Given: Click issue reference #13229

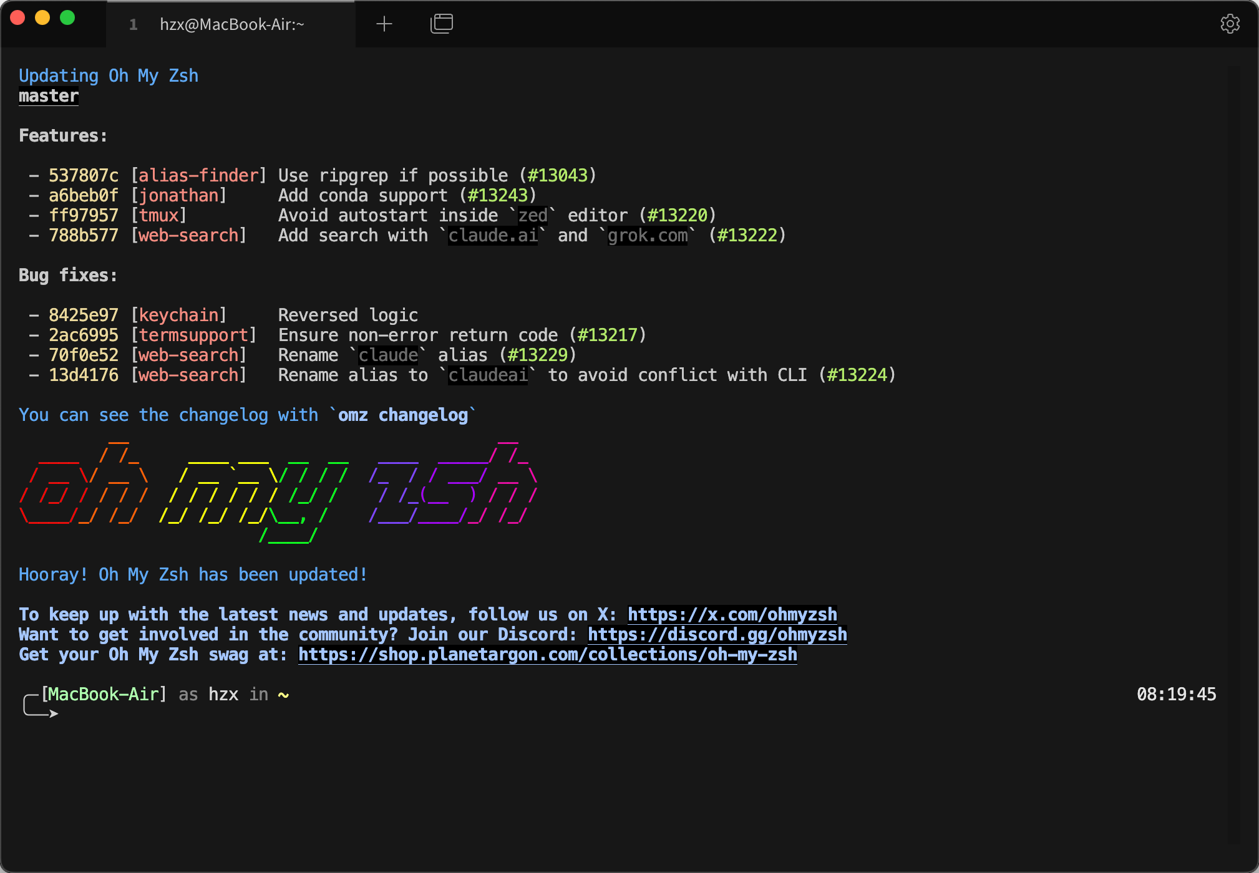Looking at the screenshot, I should point(538,355).
